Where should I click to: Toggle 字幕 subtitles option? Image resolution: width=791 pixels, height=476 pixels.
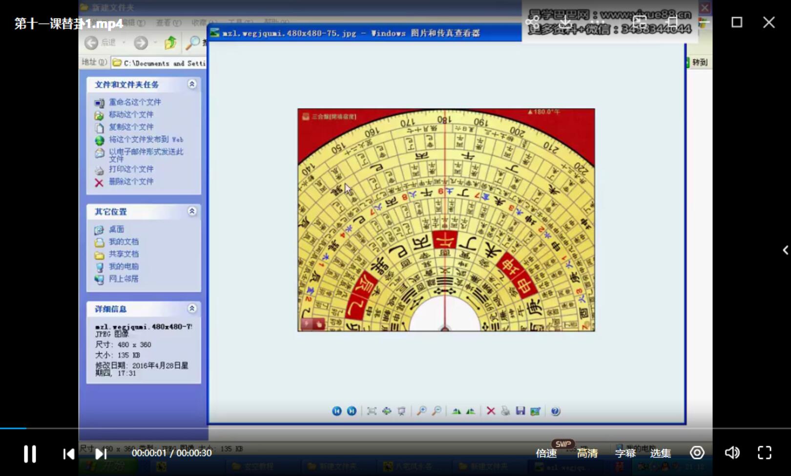625,454
